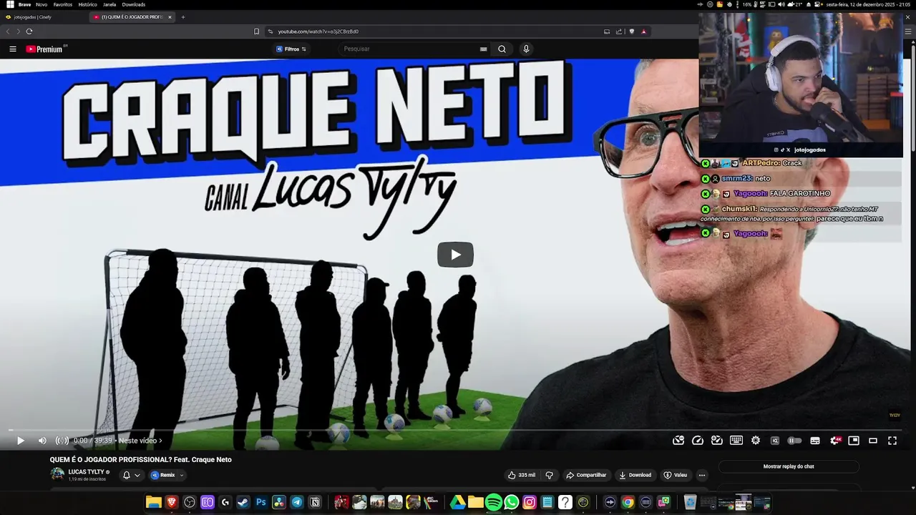Open the LUCAS TYLTY channel name link
This screenshot has width=916, height=515.
coord(86,472)
